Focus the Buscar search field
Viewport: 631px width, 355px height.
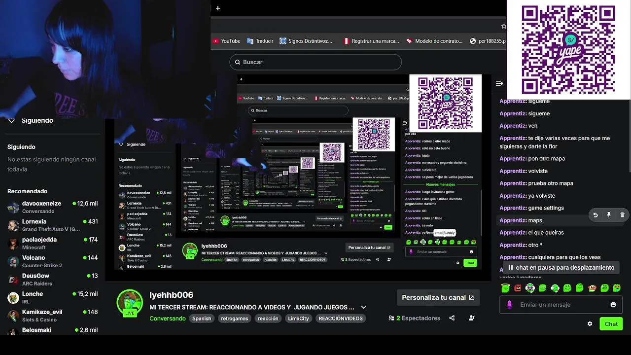(x=315, y=62)
